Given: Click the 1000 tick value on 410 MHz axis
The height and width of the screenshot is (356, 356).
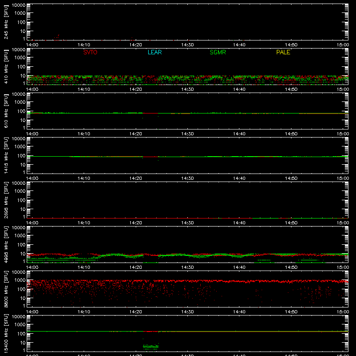Looking at the screenshot, I should (x=20, y=58).
